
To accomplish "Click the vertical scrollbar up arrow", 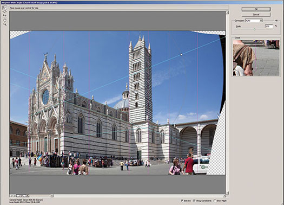I will [x=227, y=12].
